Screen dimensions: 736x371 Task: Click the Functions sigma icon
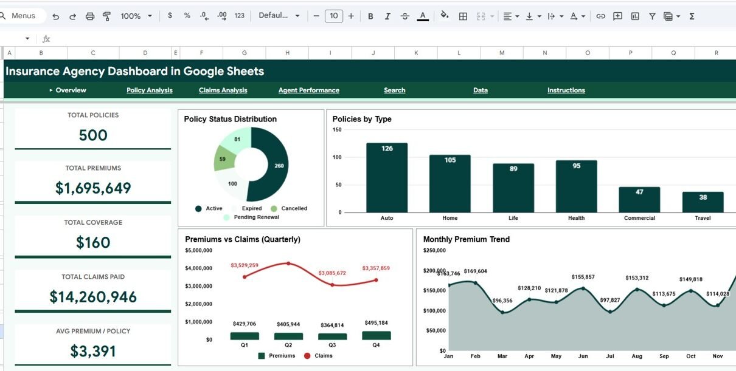(692, 16)
